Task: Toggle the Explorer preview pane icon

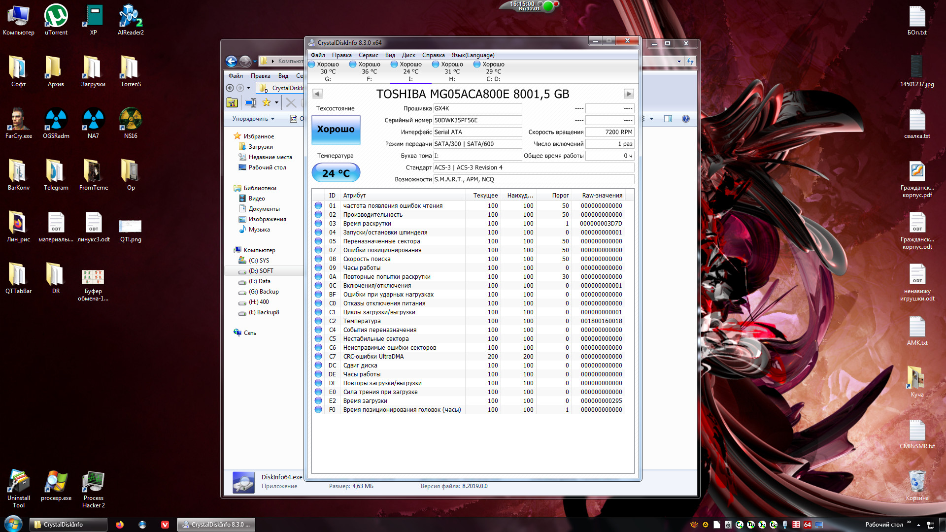Action: [668, 119]
